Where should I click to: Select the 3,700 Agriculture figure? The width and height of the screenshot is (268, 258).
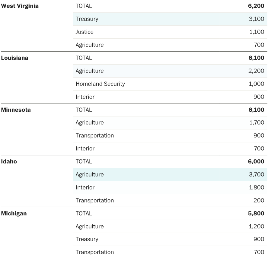[x=257, y=175]
